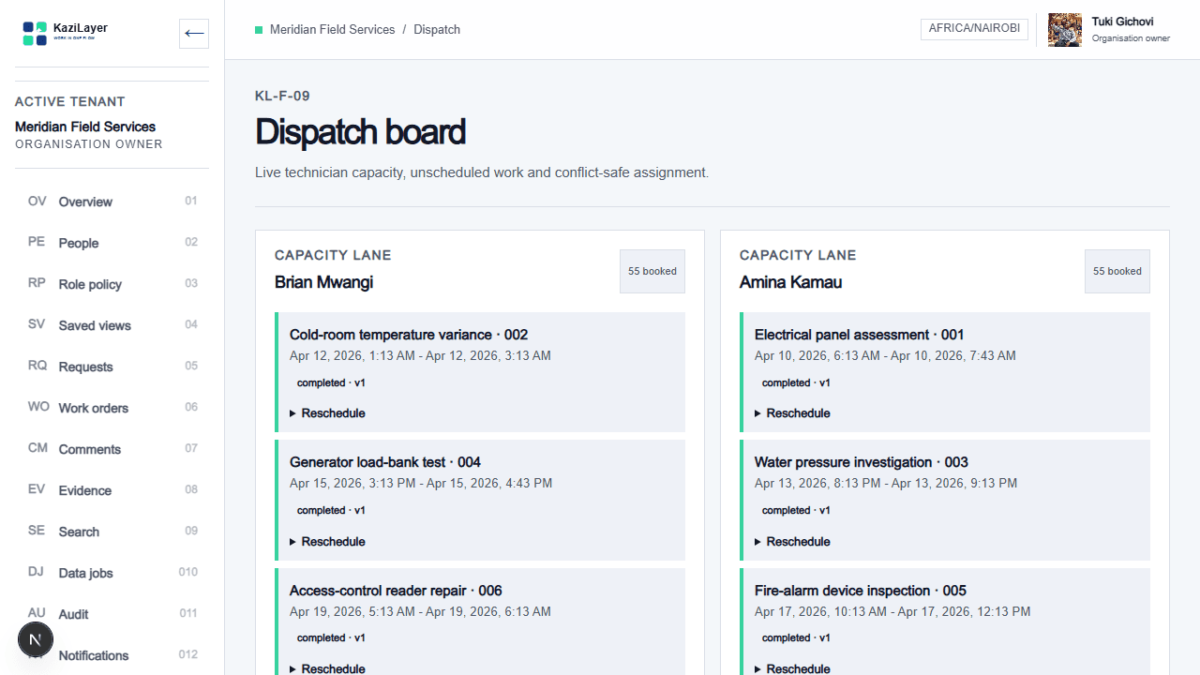Image resolution: width=1200 pixels, height=675 pixels.
Task: Click the Apr 17, 2026 time range text
Action: click(x=892, y=611)
